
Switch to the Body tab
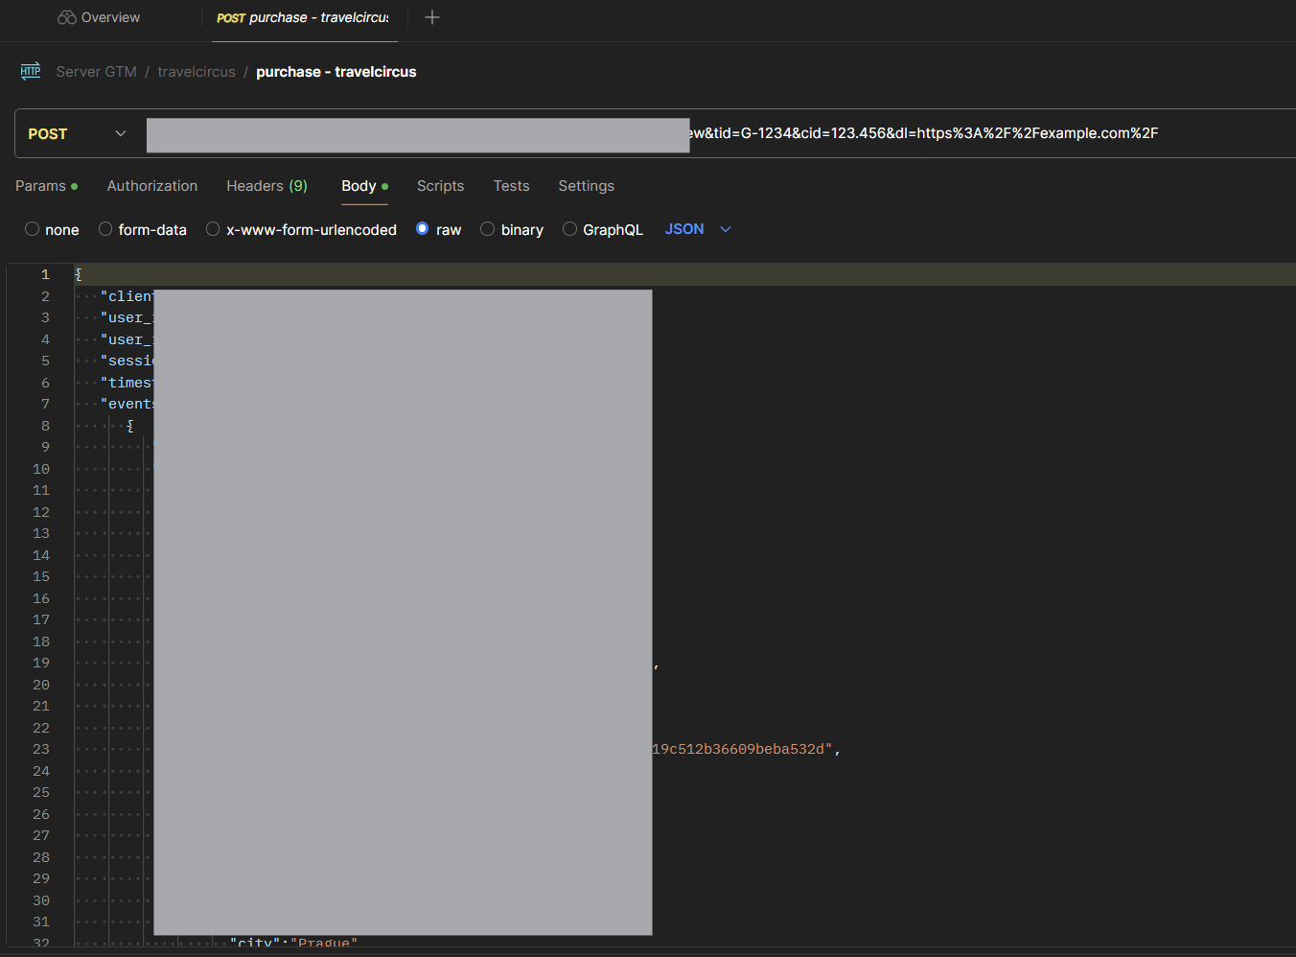[x=364, y=186]
